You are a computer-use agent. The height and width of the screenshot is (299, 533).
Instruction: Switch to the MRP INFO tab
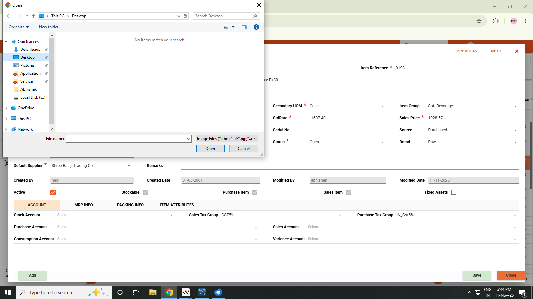(84, 205)
